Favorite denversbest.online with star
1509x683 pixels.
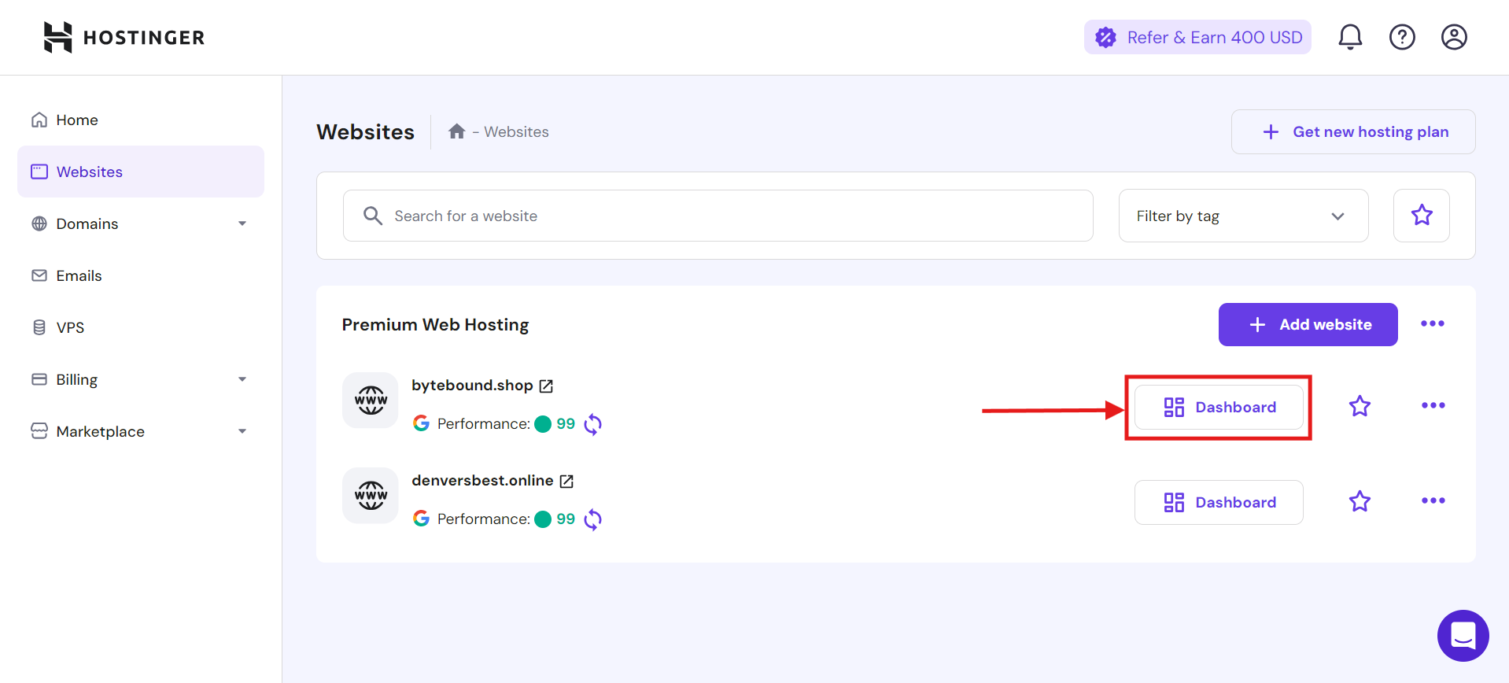[x=1360, y=501]
